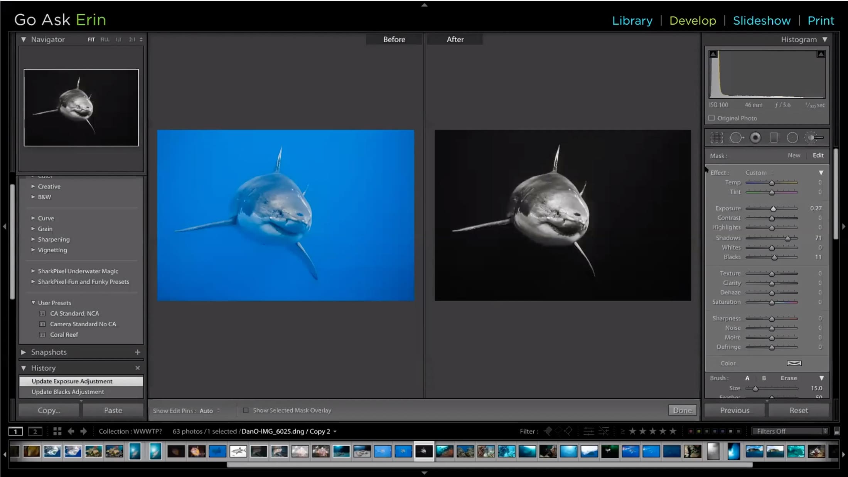Open the Filters Off dropdown
Viewport: 848px width, 477px height.
pyautogui.click(x=790, y=431)
